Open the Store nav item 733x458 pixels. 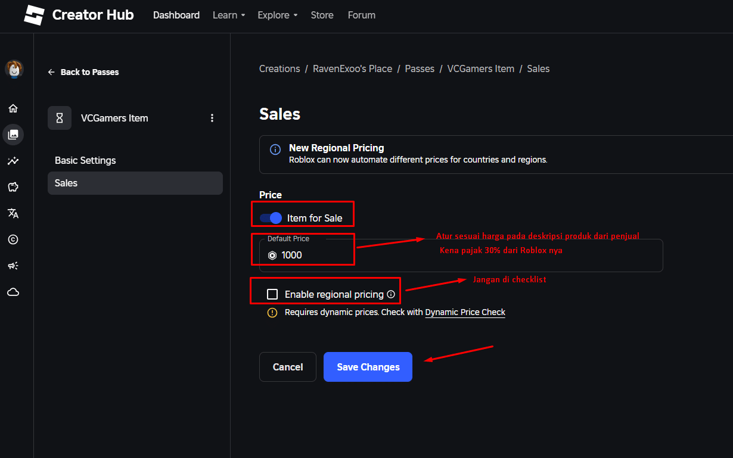click(x=322, y=15)
